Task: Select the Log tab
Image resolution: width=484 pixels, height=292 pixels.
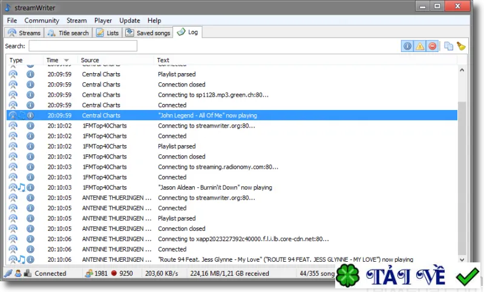Action: click(188, 32)
